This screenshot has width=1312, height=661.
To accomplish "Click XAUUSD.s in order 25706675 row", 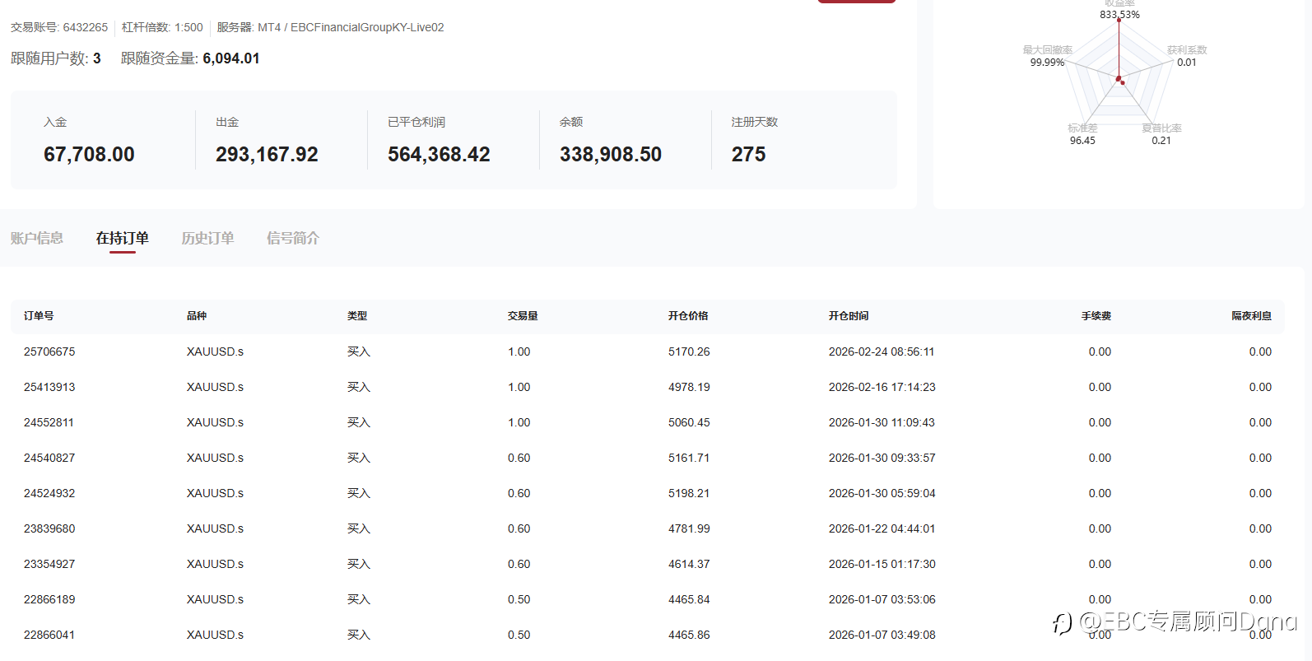I will pyautogui.click(x=215, y=351).
